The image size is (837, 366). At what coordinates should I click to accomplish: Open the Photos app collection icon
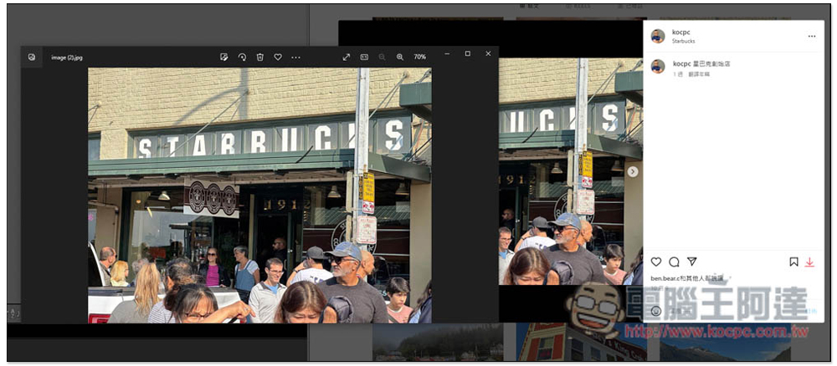32,57
